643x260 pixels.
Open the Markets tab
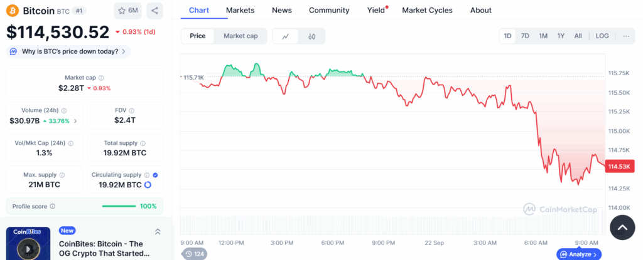[x=240, y=10]
